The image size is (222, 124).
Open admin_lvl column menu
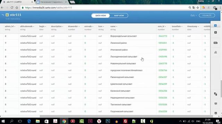click(x=15, y=27)
